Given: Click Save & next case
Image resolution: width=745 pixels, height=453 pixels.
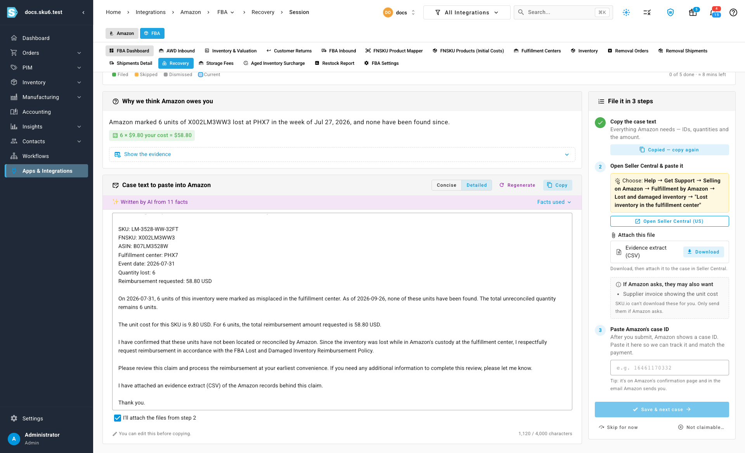Looking at the screenshot, I should coord(662,410).
